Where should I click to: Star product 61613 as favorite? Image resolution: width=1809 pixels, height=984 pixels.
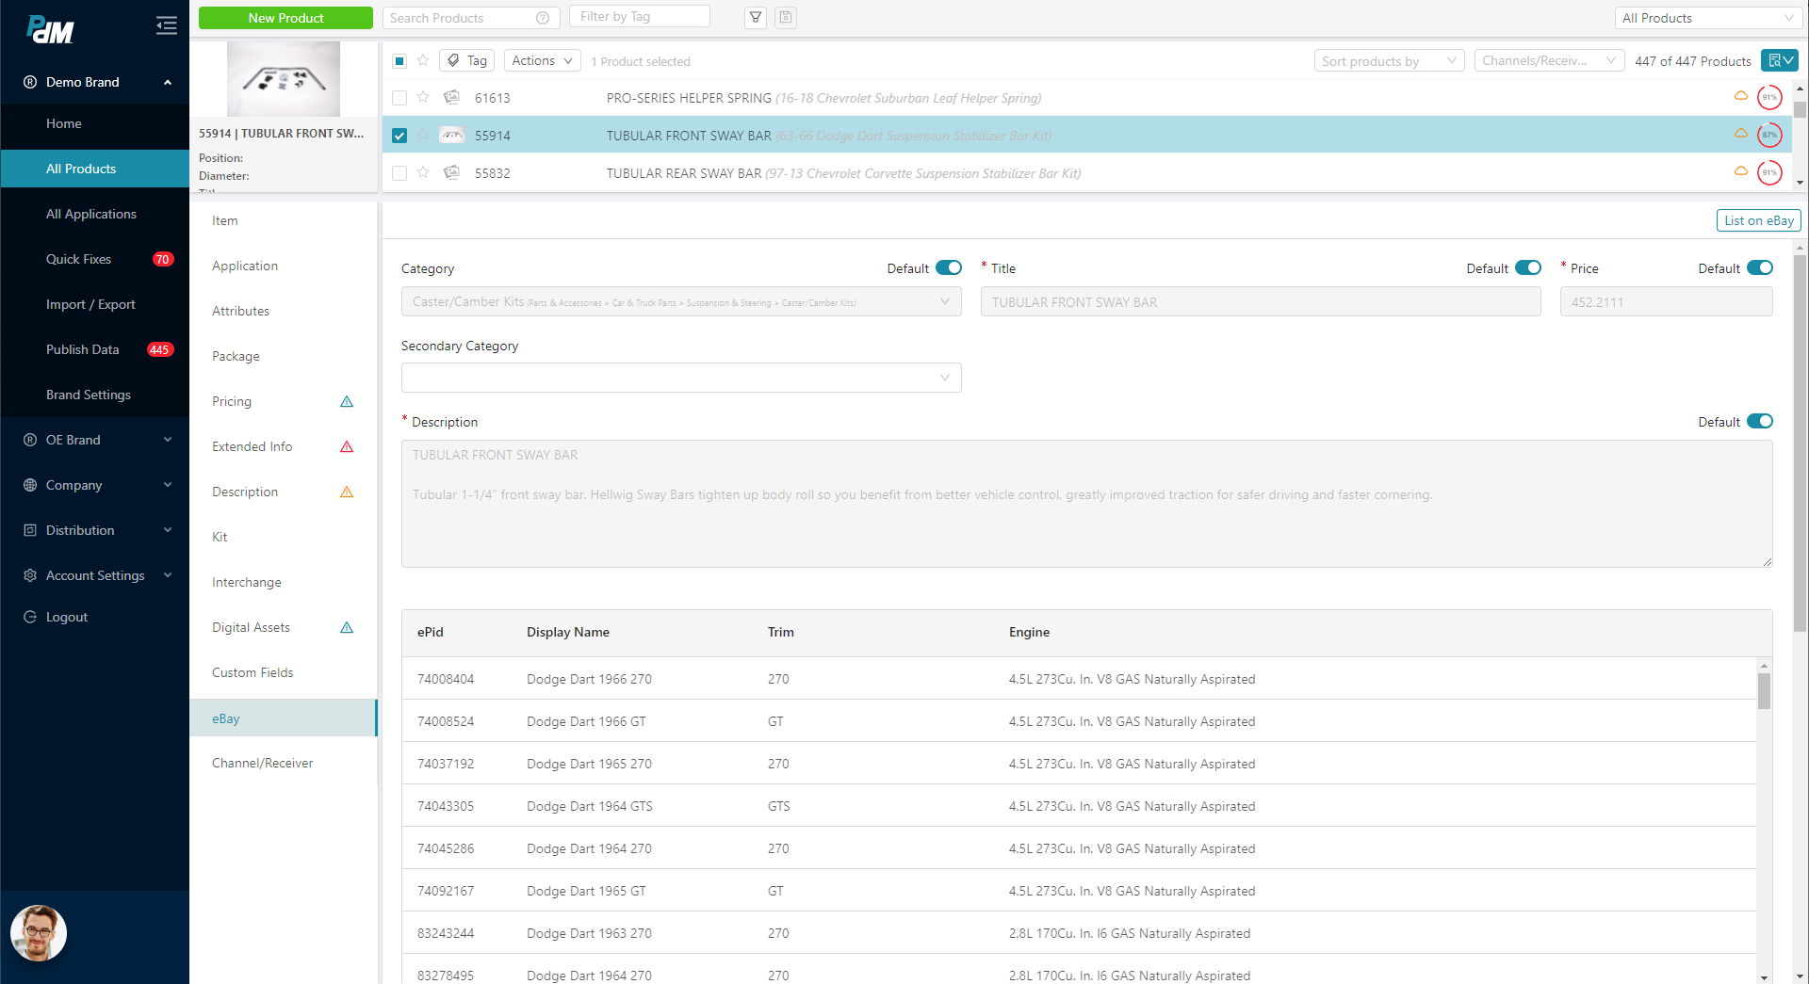tap(424, 97)
